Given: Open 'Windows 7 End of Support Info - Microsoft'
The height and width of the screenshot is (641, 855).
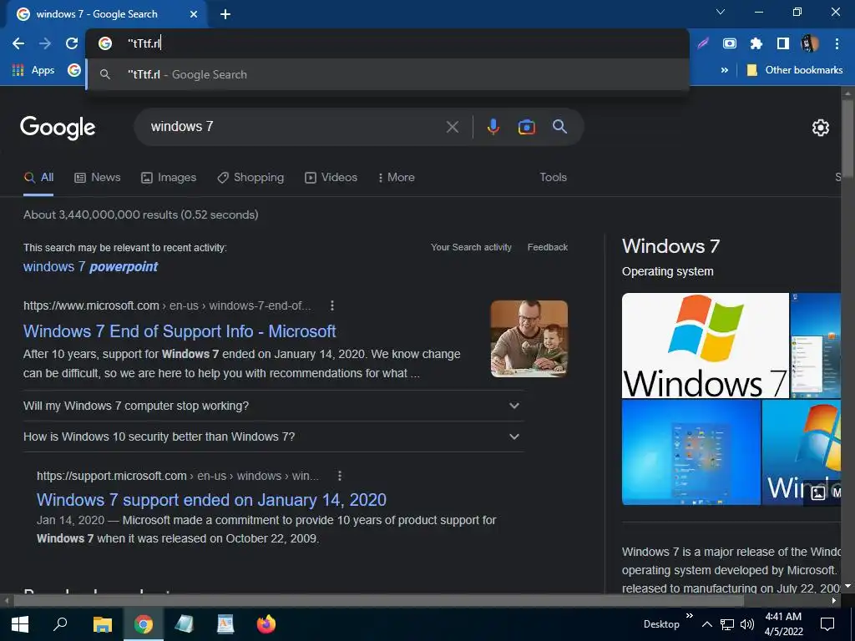Looking at the screenshot, I should tap(180, 331).
